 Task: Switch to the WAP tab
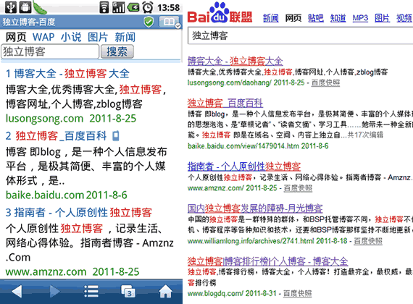(x=43, y=37)
